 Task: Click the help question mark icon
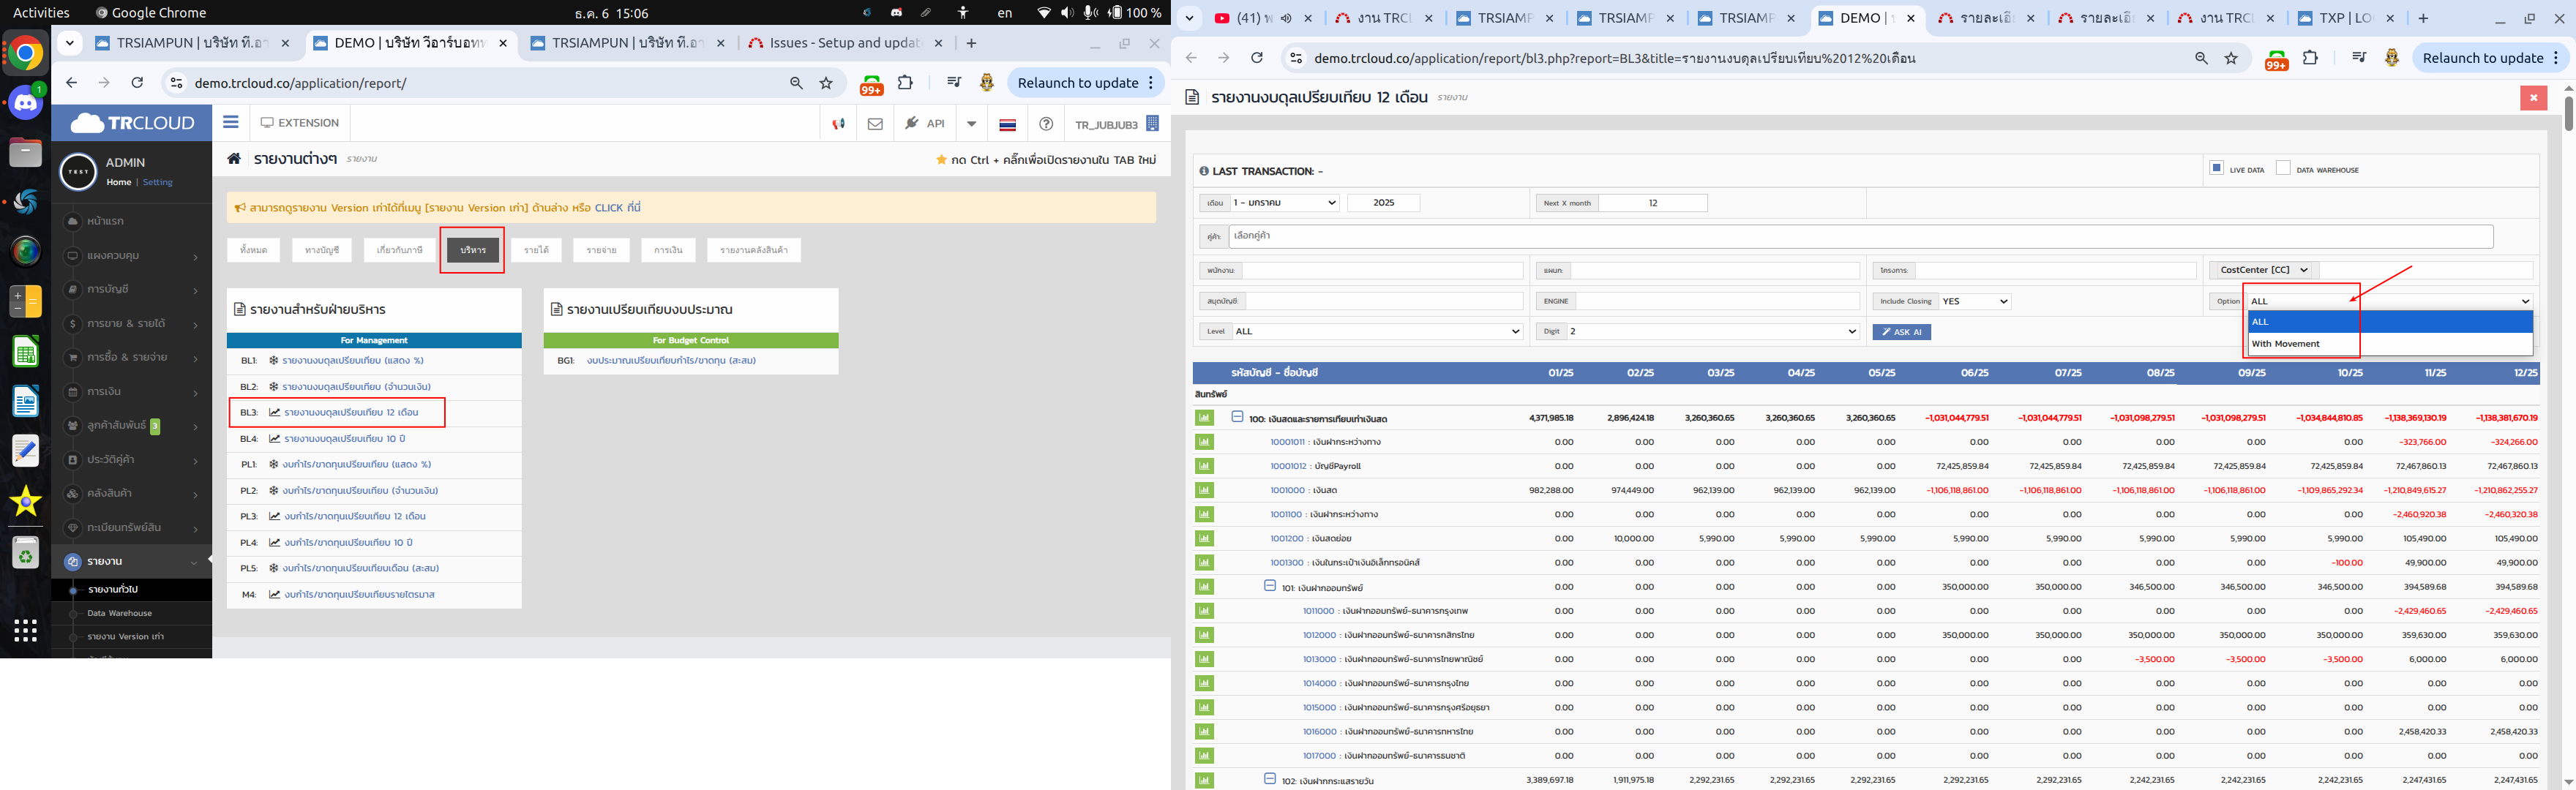[x=1045, y=124]
